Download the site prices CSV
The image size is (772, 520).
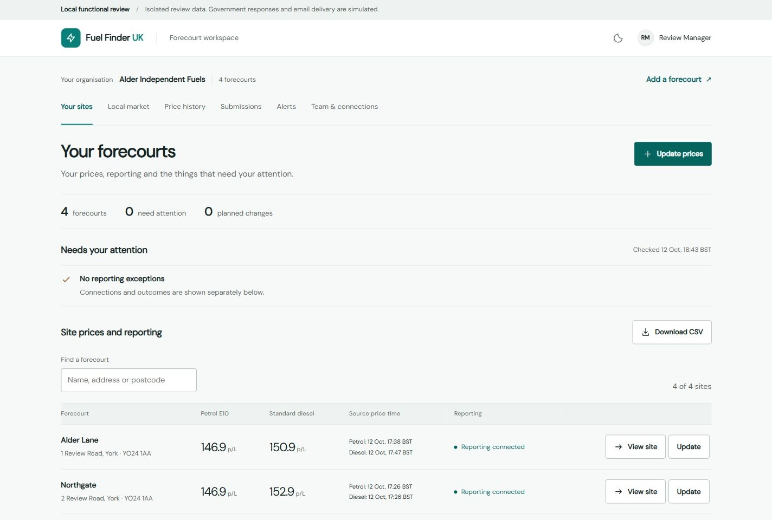(x=672, y=332)
